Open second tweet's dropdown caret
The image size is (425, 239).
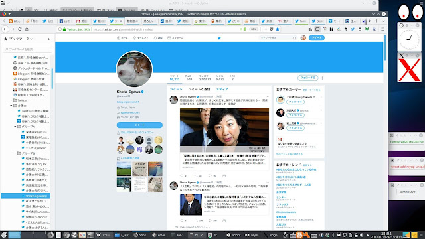(268, 182)
